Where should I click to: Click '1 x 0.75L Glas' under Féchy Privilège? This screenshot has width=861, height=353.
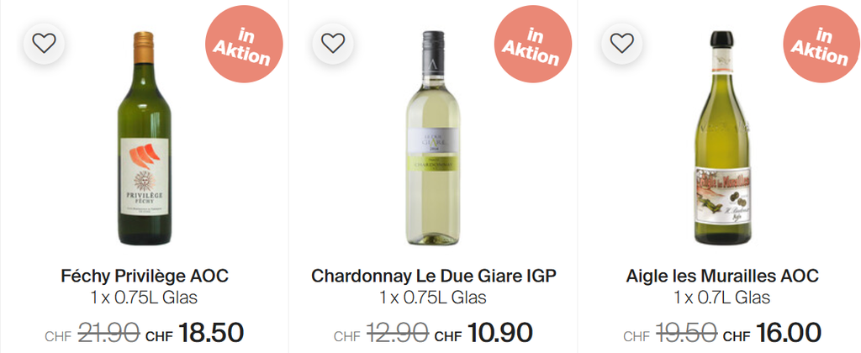145,298
